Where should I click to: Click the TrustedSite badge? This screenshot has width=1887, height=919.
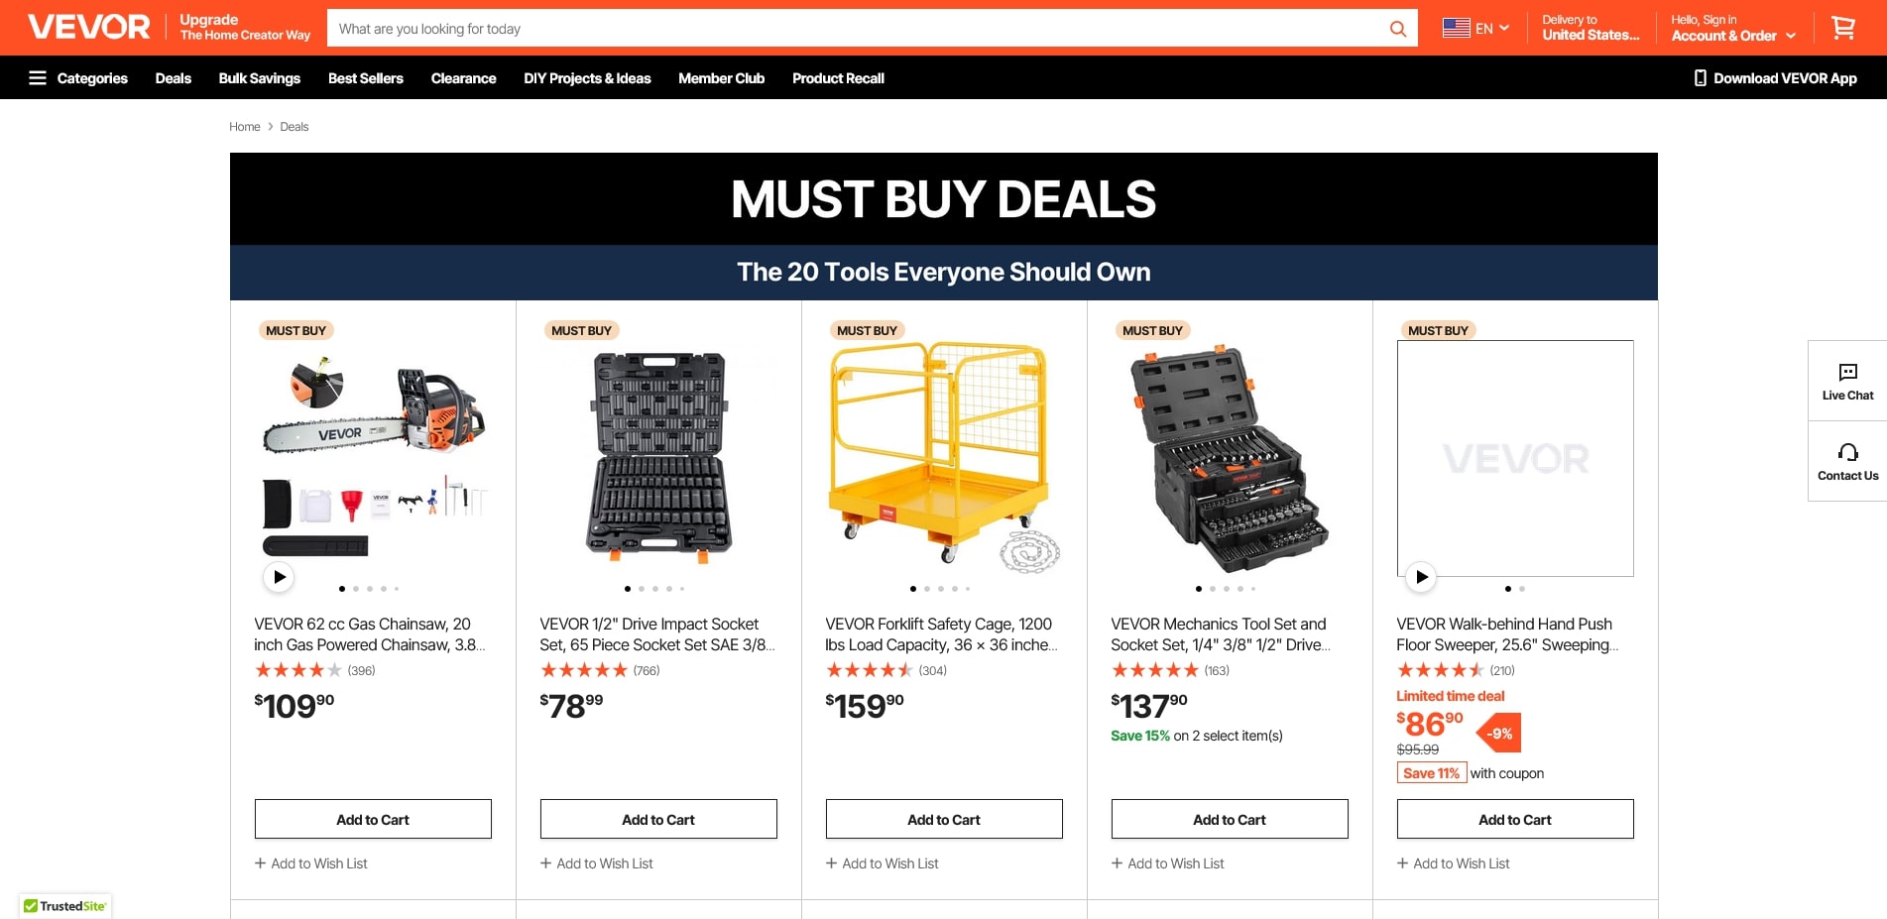pos(65,906)
